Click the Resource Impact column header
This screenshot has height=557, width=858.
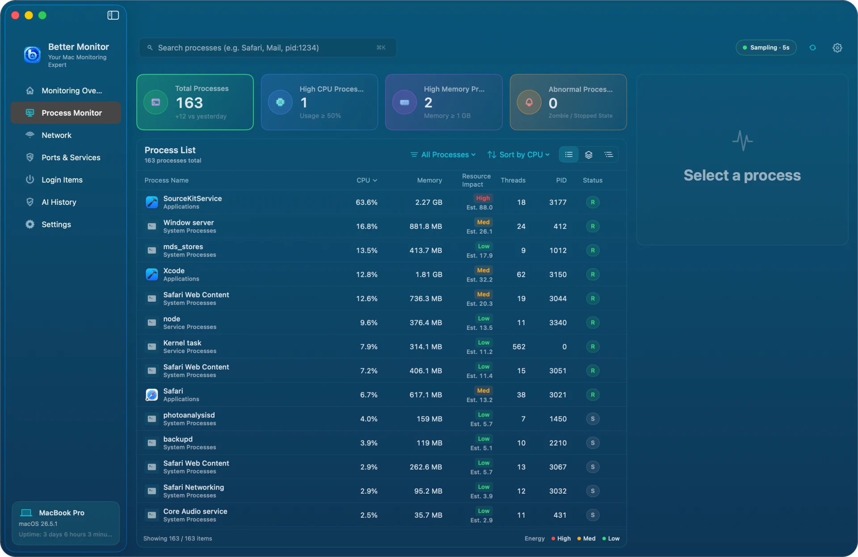[x=476, y=180]
